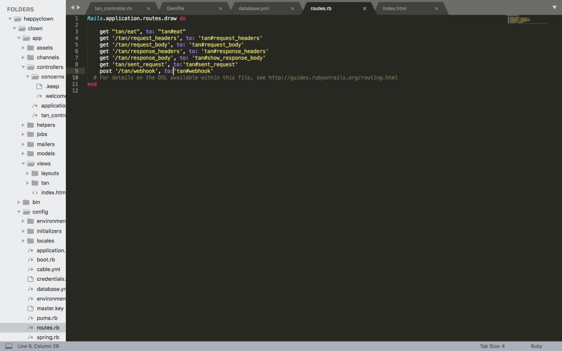
Task: Collapse the clown folder
Action: coord(14,29)
